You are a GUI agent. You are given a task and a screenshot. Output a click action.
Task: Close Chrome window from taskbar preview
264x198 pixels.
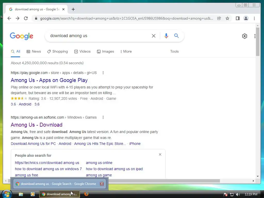pos(102,184)
